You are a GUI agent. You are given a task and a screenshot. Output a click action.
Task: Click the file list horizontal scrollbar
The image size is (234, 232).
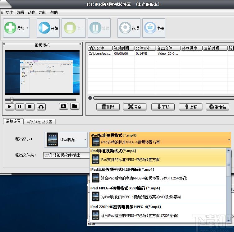pyautogui.click(x=163, y=98)
